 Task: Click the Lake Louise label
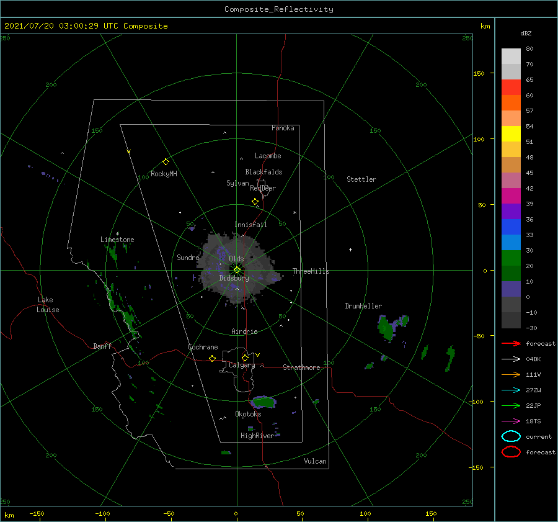(48, 305)
